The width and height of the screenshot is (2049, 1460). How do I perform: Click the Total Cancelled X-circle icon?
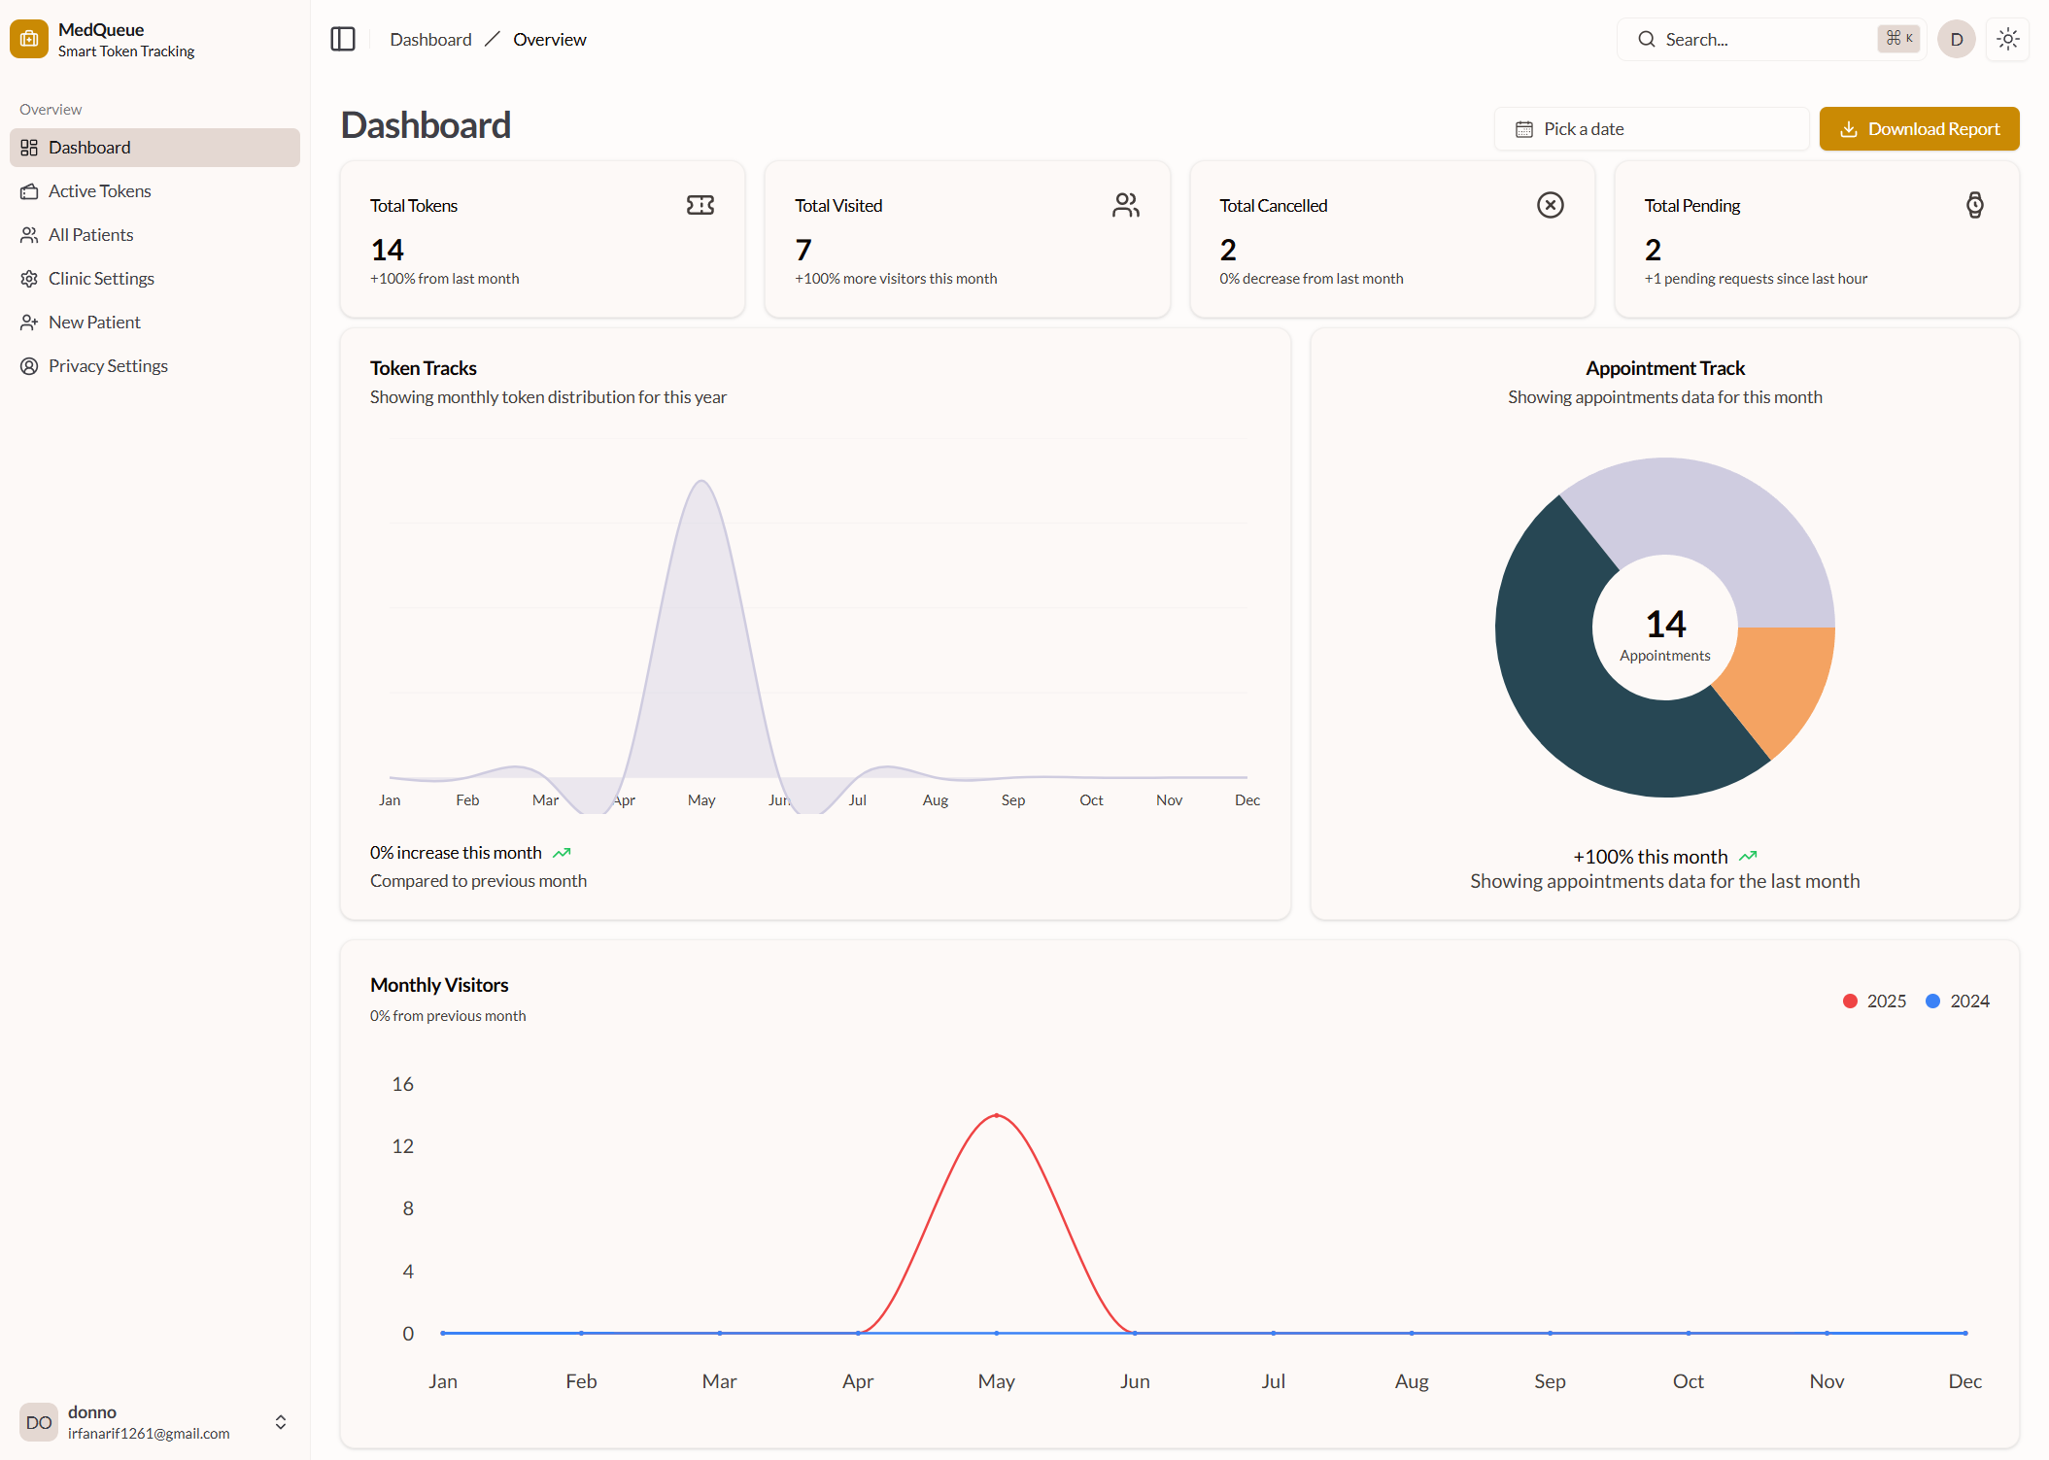[1550, 205]
